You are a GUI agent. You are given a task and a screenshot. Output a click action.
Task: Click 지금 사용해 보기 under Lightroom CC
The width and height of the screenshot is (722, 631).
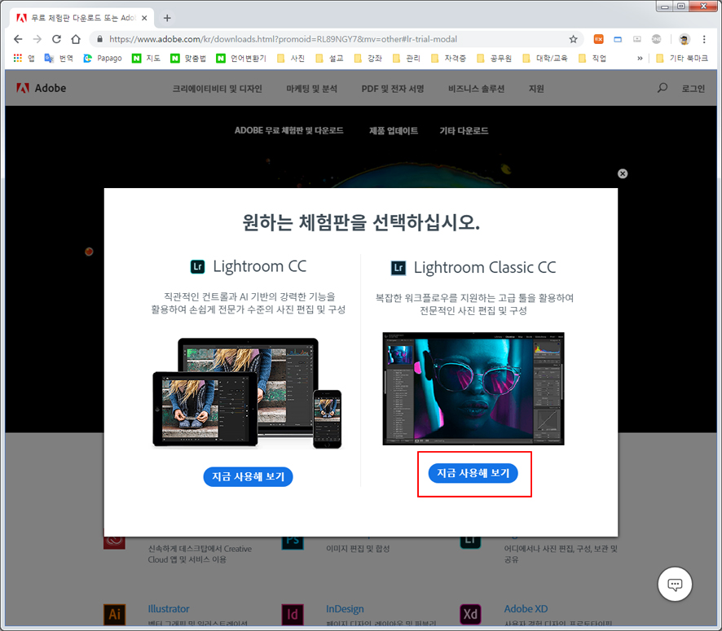click(x=248, y=476)
